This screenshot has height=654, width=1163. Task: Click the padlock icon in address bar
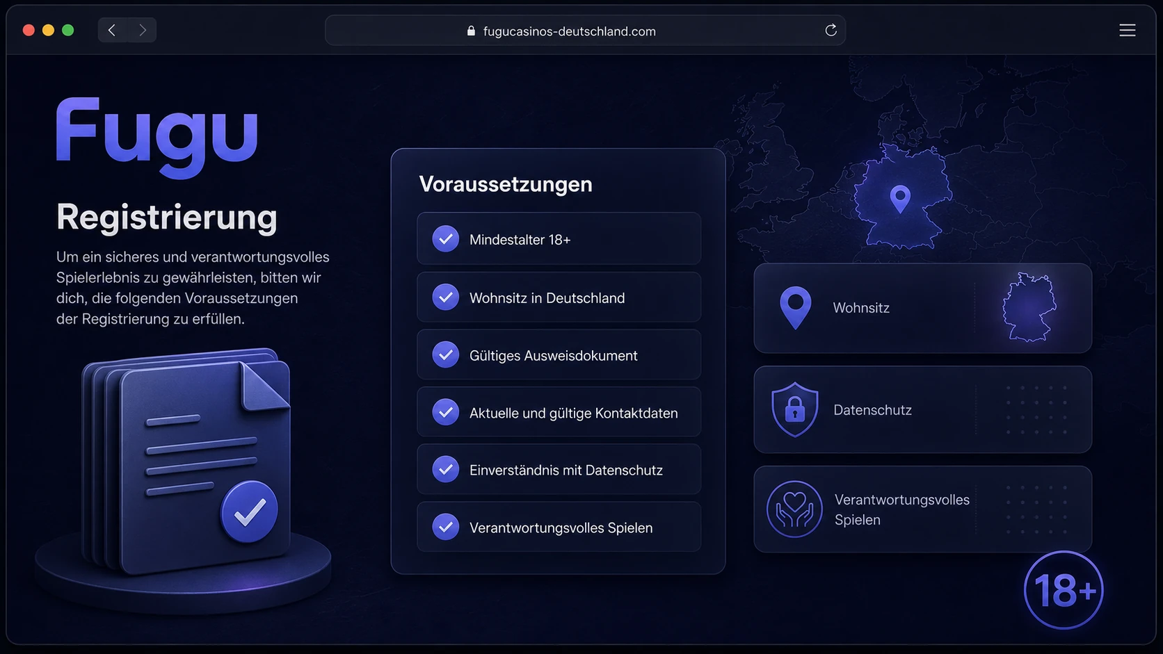(471, 31)
